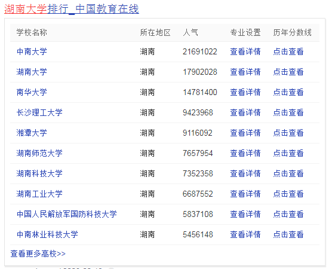
Task: Select 湖南 region cell in 中南林业科技大学 row
Action: (x=147, y=235)
